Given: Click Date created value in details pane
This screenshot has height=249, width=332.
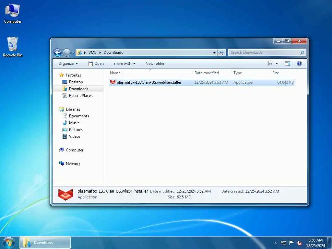Looking at the screenshot, I should (x=262, y=191).
